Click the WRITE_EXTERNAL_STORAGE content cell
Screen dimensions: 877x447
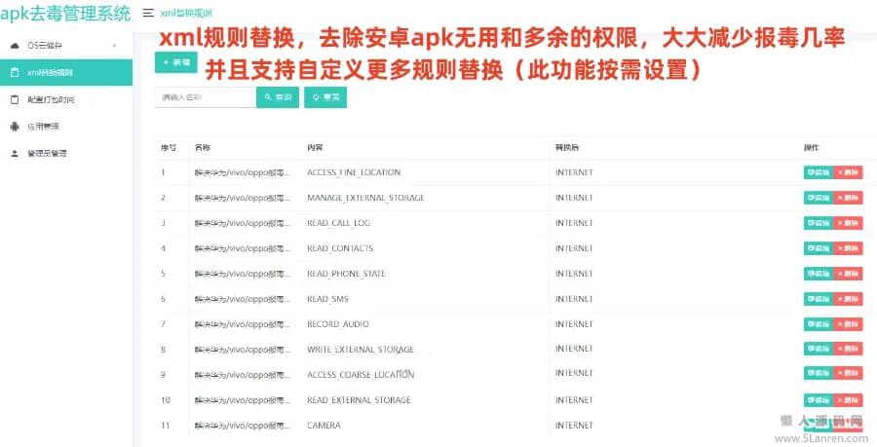click(x=361, y=350)
